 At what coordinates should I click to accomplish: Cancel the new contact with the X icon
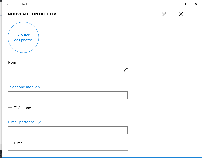click(181, 14)
